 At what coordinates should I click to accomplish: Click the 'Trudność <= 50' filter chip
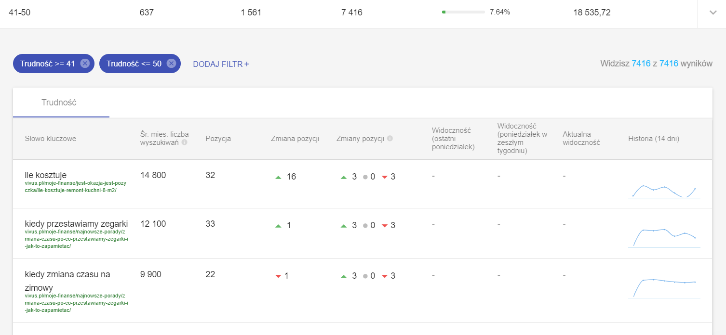[140, 64]
